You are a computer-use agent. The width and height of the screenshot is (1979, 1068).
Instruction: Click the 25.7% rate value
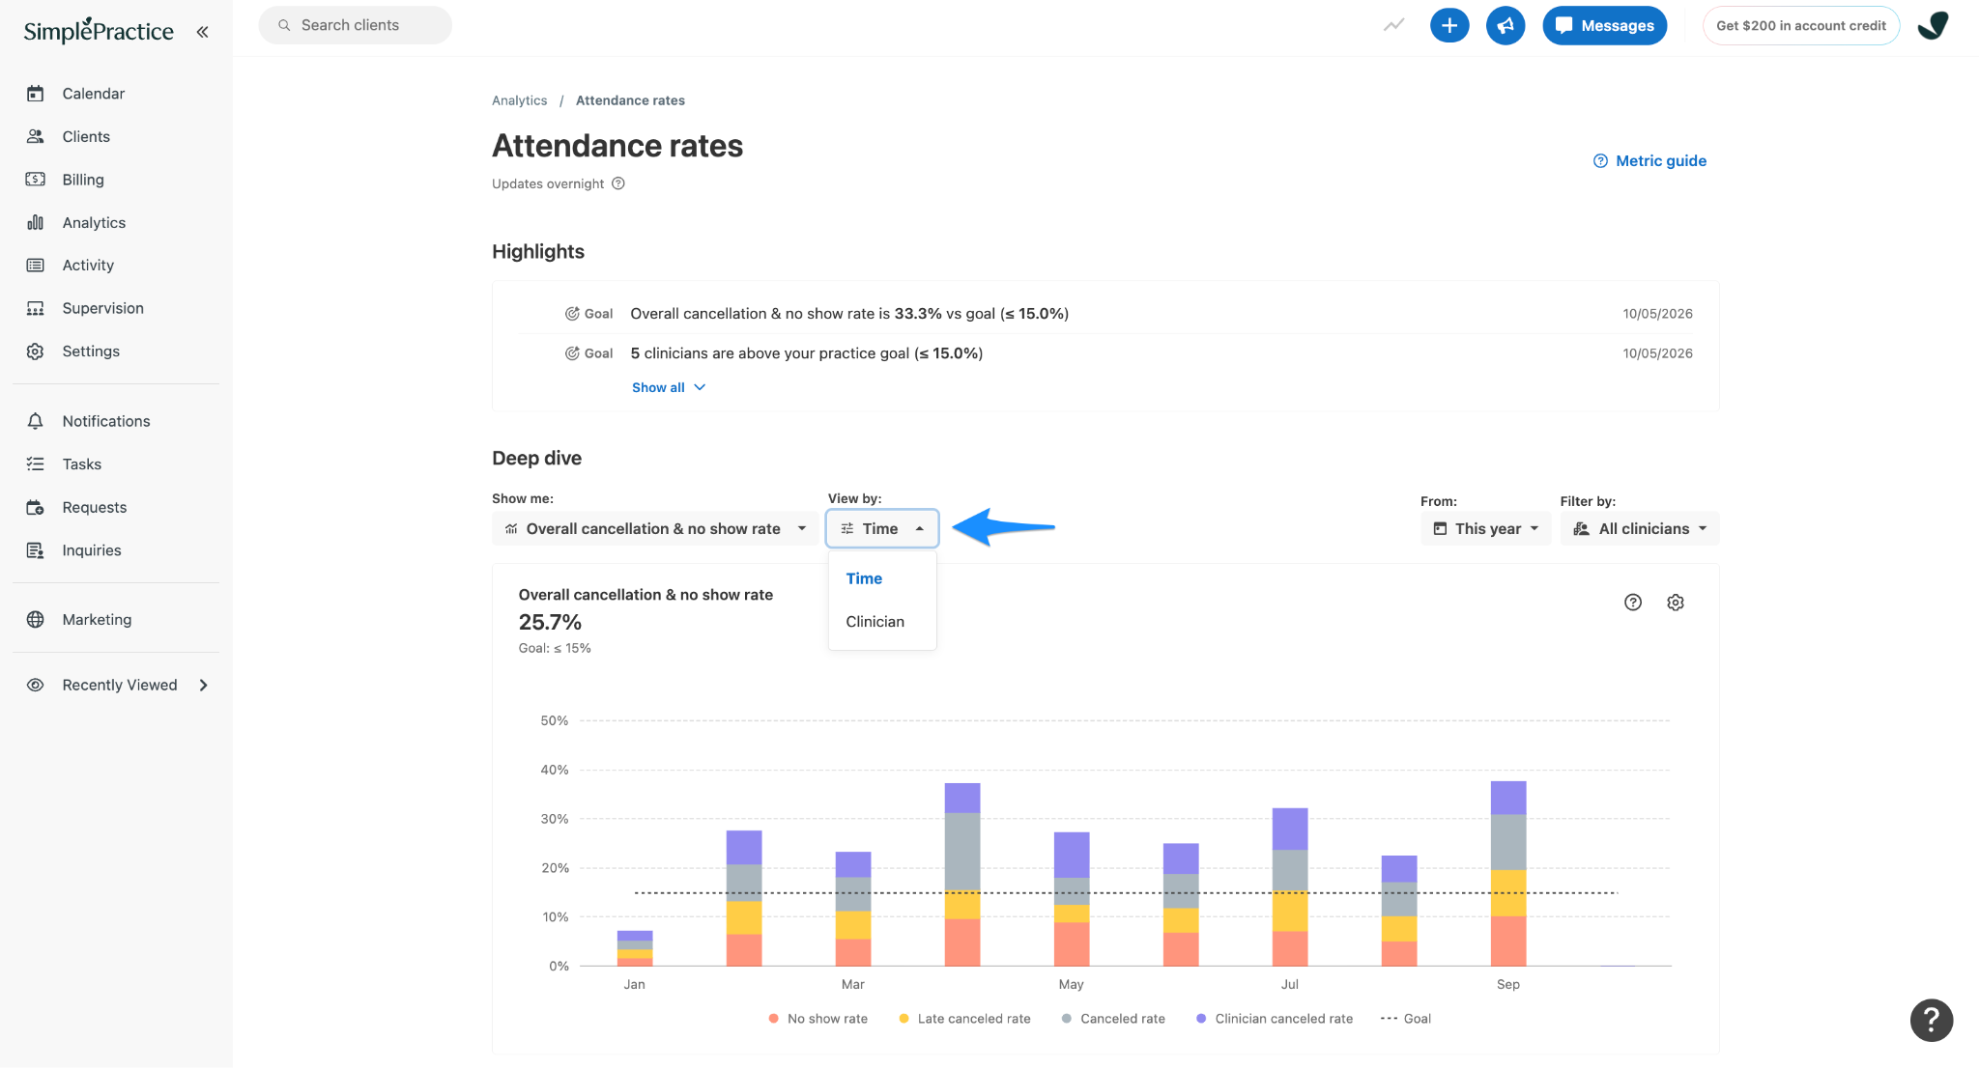coord(550,622)
